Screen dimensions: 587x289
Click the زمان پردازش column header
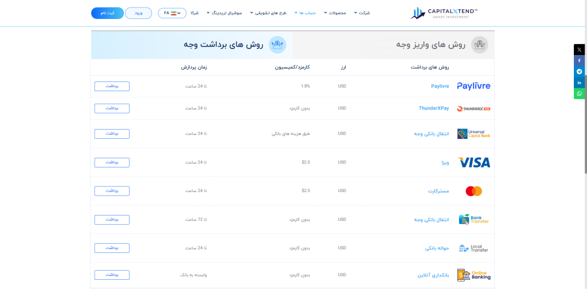tap(194, 68)
